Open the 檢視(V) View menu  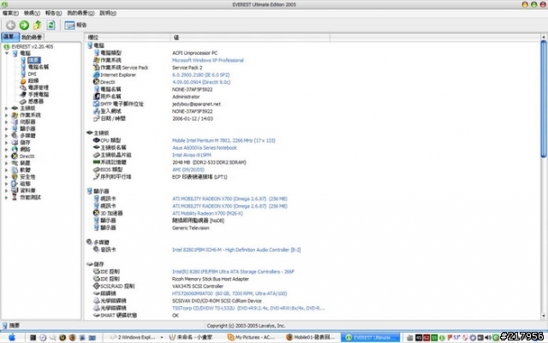[32, 13]
